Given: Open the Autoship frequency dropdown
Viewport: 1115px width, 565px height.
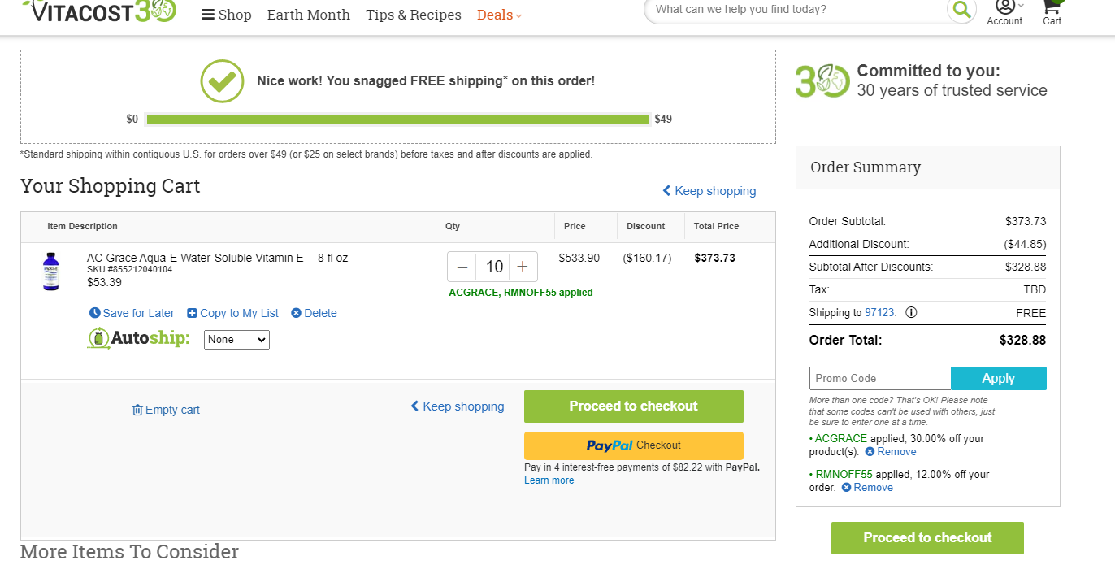Looking at the screenshot, I should (x=236, y=340).
